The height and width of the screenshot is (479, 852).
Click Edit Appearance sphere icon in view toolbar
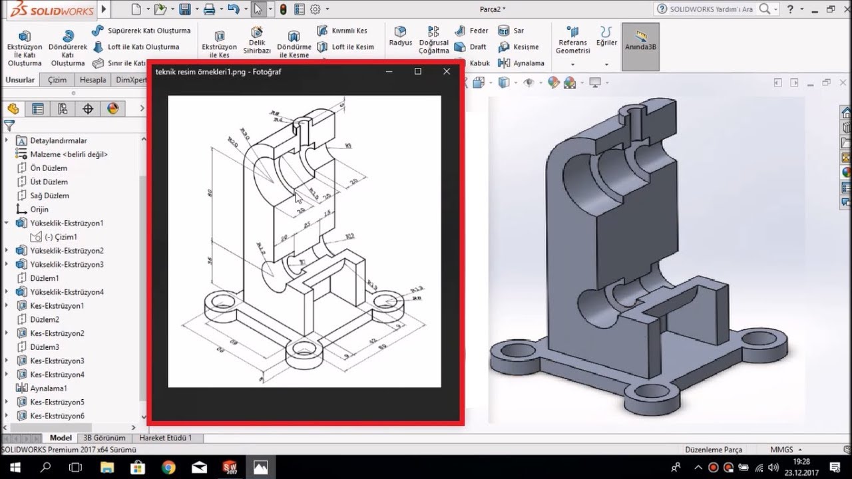(553, 82)
